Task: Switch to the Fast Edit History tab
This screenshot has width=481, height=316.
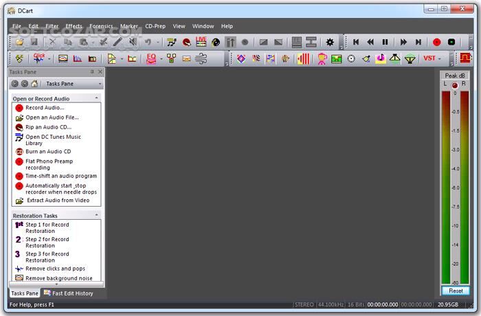Action: pyautogui.click(x=68, y=293)
